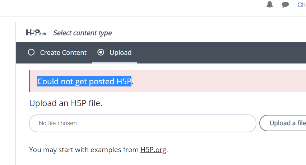Click the red left edge of error banner
Image resolution: width=306 pixels, height=165 pixels.
[30, 81]
